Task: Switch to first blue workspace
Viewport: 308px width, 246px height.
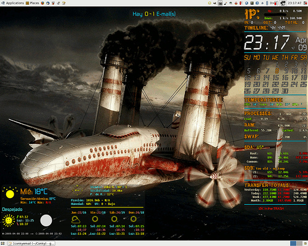Action: click(293, 244)
